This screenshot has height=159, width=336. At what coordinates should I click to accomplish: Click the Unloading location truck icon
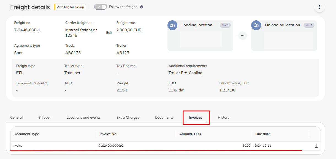click(x=256, y=25)
